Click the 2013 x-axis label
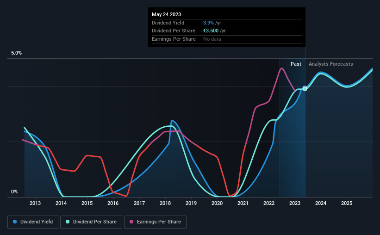This screenshot has width=380, height=235. pyautogui.click(x=35, y=203)
